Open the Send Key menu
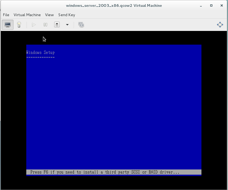The image size is (228, 190). tap(67, 15)
